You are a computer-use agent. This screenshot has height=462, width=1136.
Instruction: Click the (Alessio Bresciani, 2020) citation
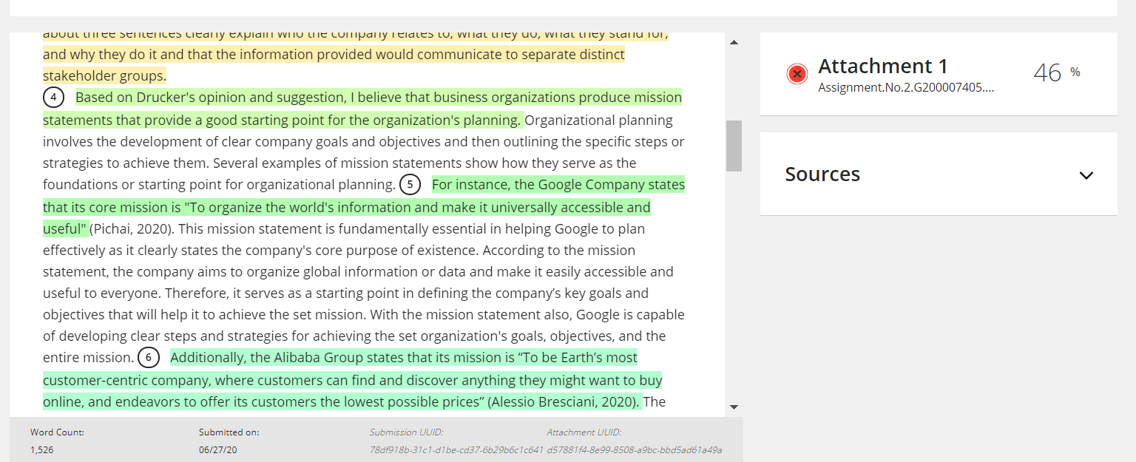[564, 402]
